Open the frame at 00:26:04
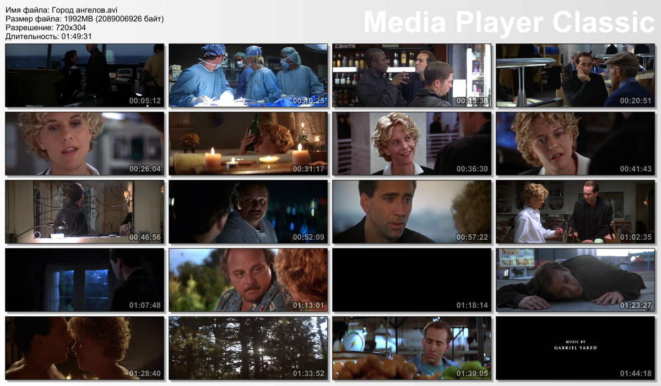Image resolution: width=661 pixels, height=386 pixels. pyautogui.click(x=85, y=144)
